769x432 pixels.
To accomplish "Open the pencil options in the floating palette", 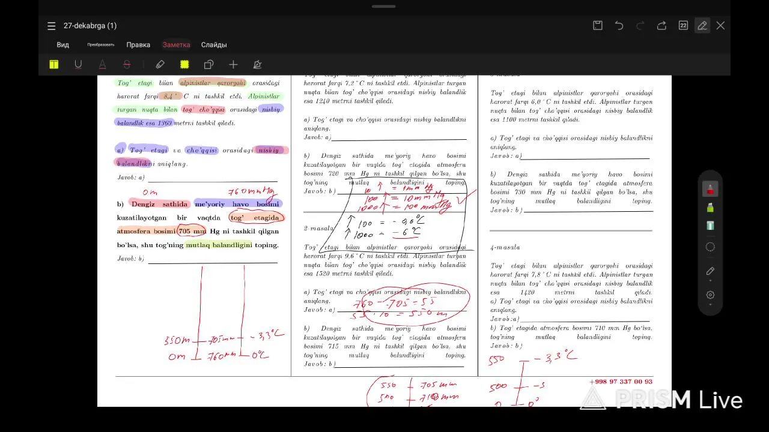I will (x=710, y=272).
